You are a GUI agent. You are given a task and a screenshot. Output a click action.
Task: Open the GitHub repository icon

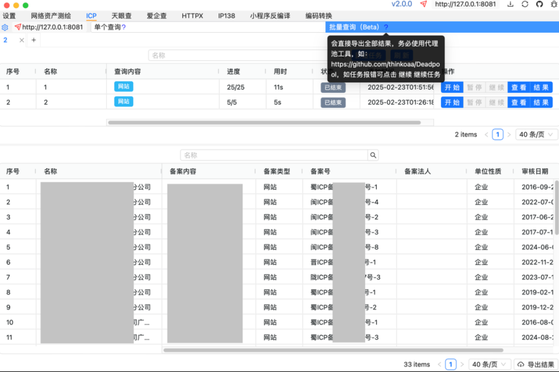[540, 4]
